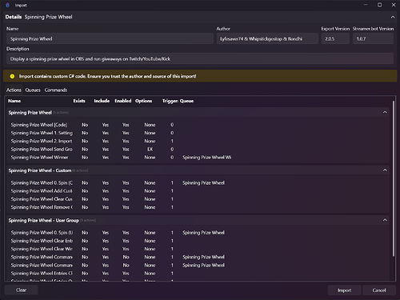Switch to the Actions tab
The height and width of the screenshot is (300, 400).
[14, 90]
